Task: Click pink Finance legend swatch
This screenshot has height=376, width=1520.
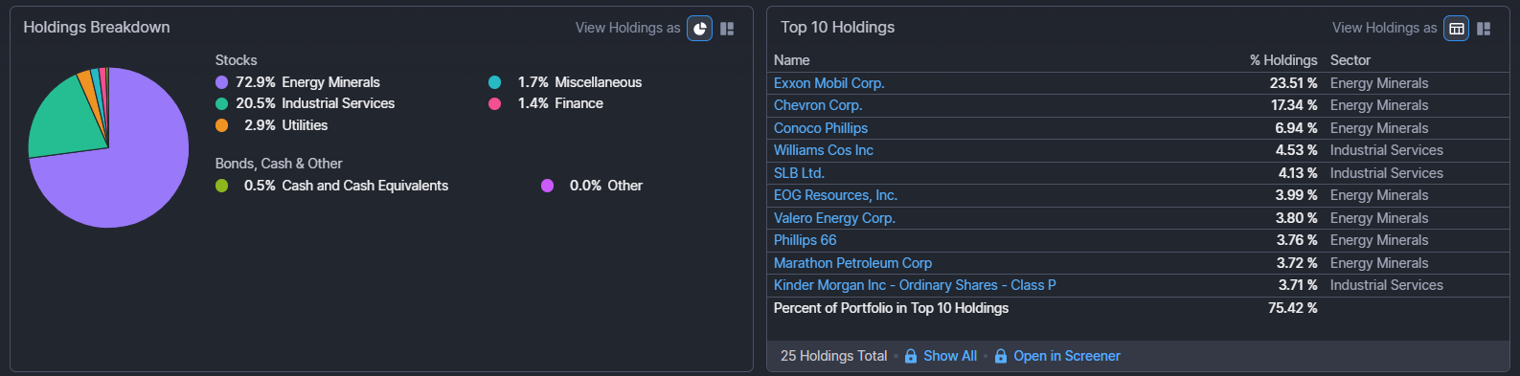Action: (494, 103)
